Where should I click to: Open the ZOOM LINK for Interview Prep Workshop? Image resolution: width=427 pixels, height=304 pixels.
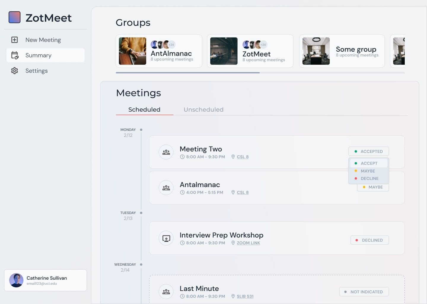248,243
